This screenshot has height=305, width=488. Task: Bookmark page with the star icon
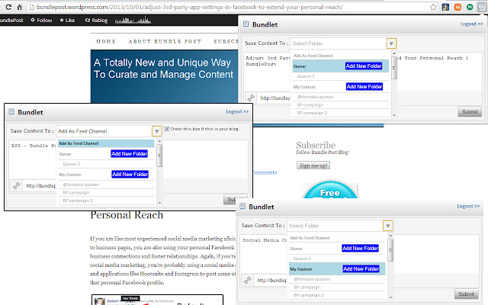pos(433,7)
